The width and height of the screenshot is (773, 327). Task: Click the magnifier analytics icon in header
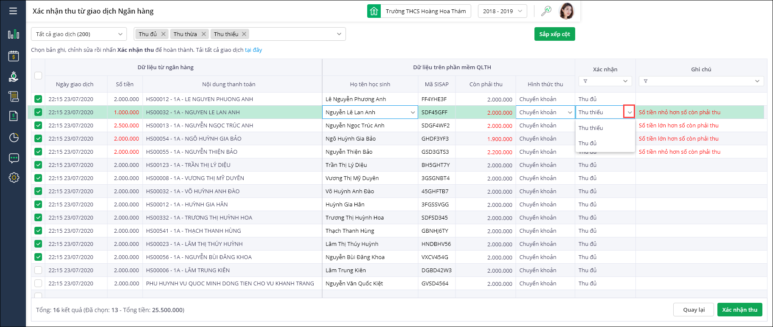(546, 11)
